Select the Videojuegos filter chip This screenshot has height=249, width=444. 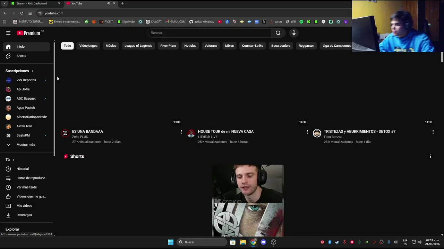click(x=88, y=46)
